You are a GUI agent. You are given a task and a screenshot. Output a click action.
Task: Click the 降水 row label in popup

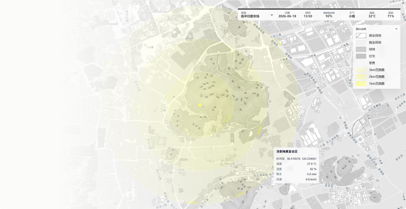[x=279, y=174]
